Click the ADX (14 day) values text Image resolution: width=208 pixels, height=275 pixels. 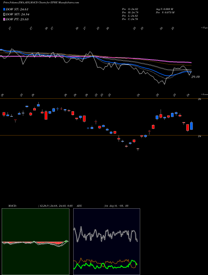116,206
